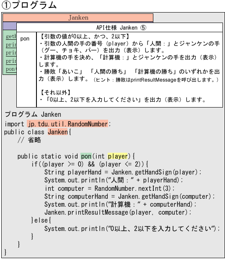Viewport: 225px width, 259px height.
Task: Select the yellow highlighted player parameter
Action: click(118, 156)
